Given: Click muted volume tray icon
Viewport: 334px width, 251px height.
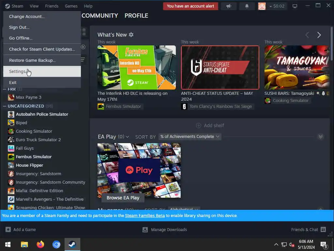Looking at the screenshot, I should (x=292, y=244).
